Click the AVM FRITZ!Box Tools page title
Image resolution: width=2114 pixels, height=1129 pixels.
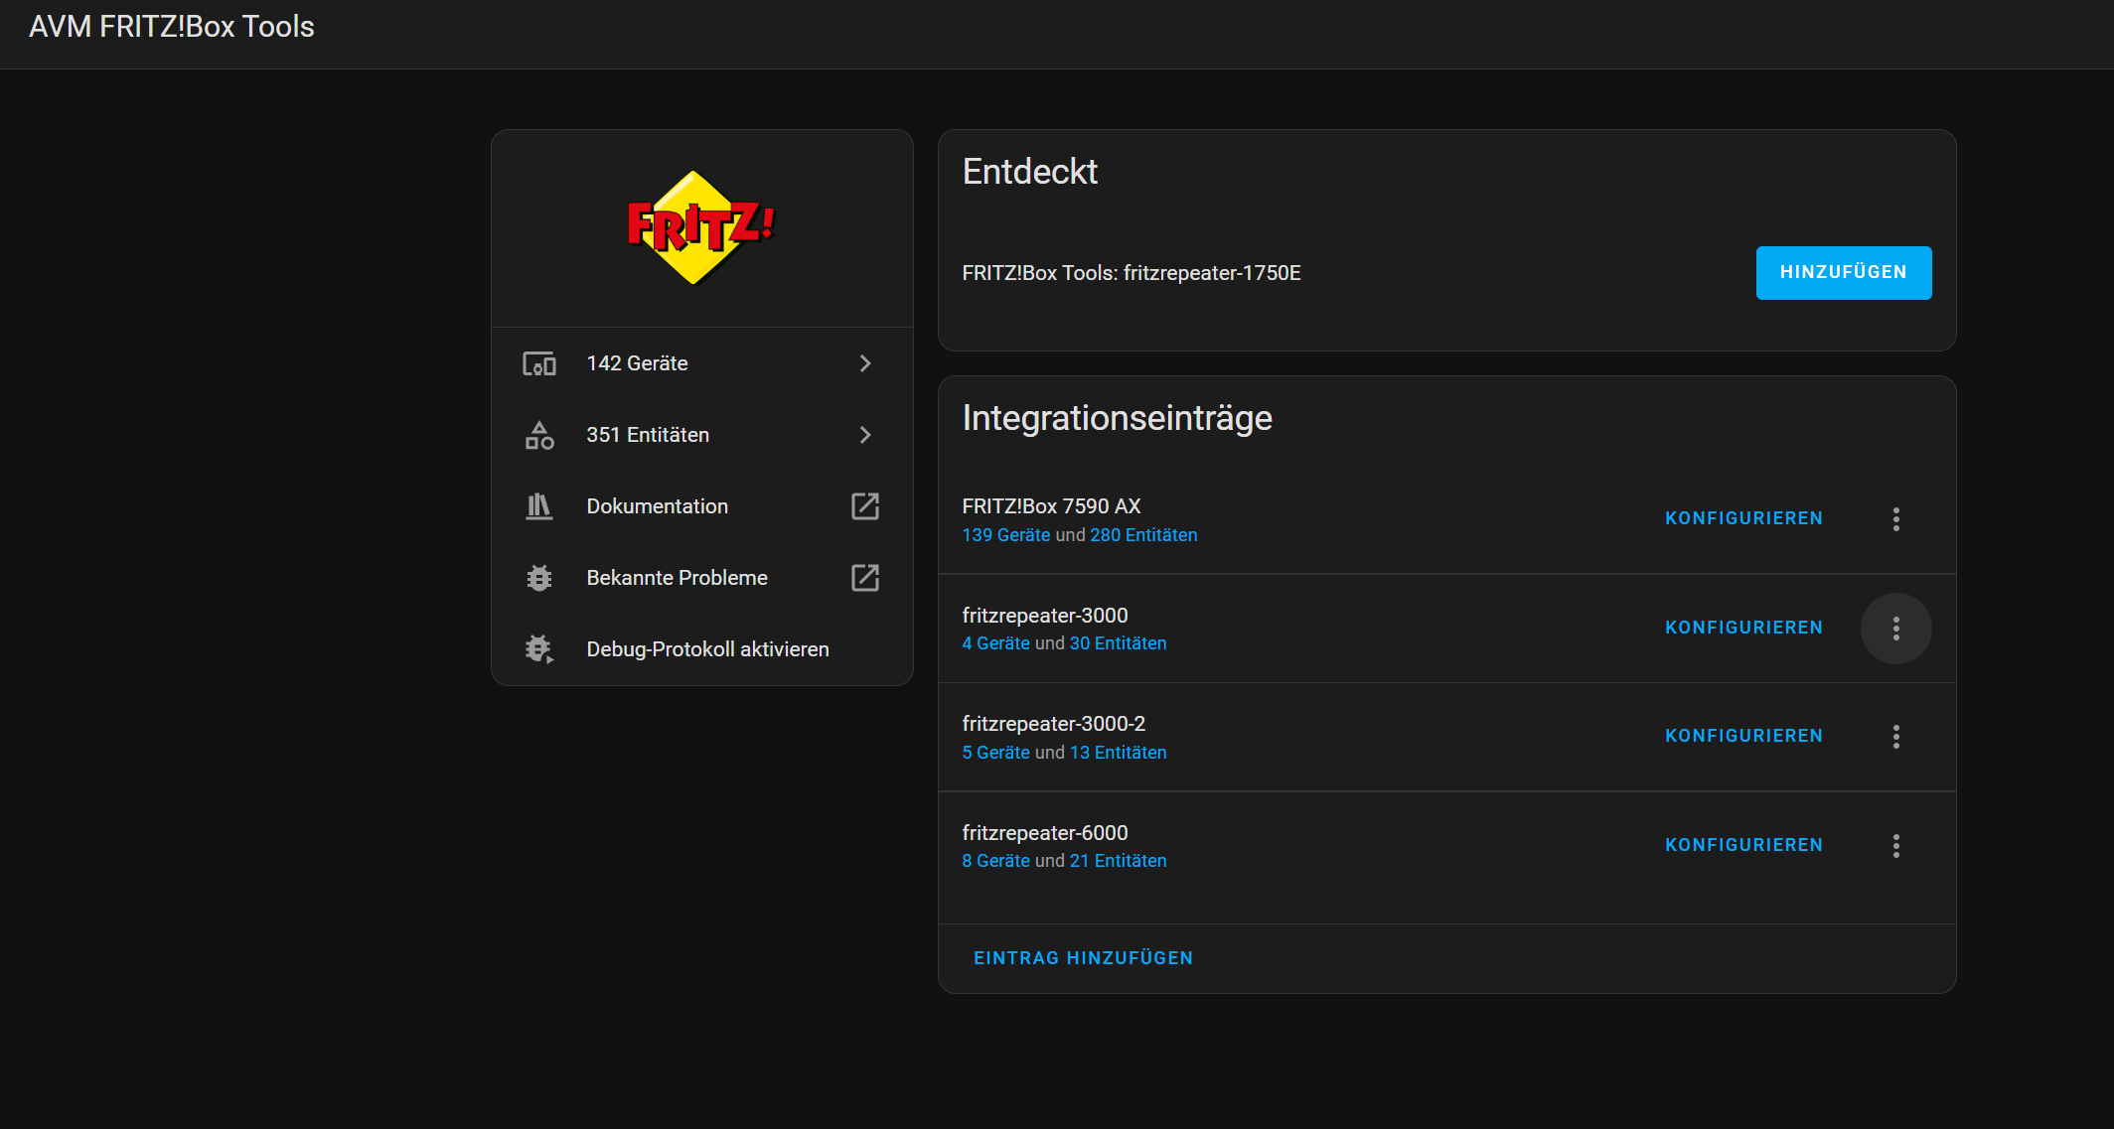point(172,27)
